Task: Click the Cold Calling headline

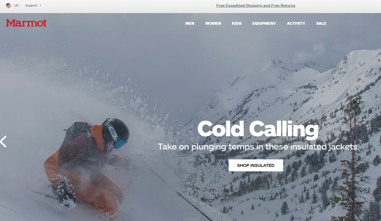Action: pyautogui.click(x=258, y=129)
